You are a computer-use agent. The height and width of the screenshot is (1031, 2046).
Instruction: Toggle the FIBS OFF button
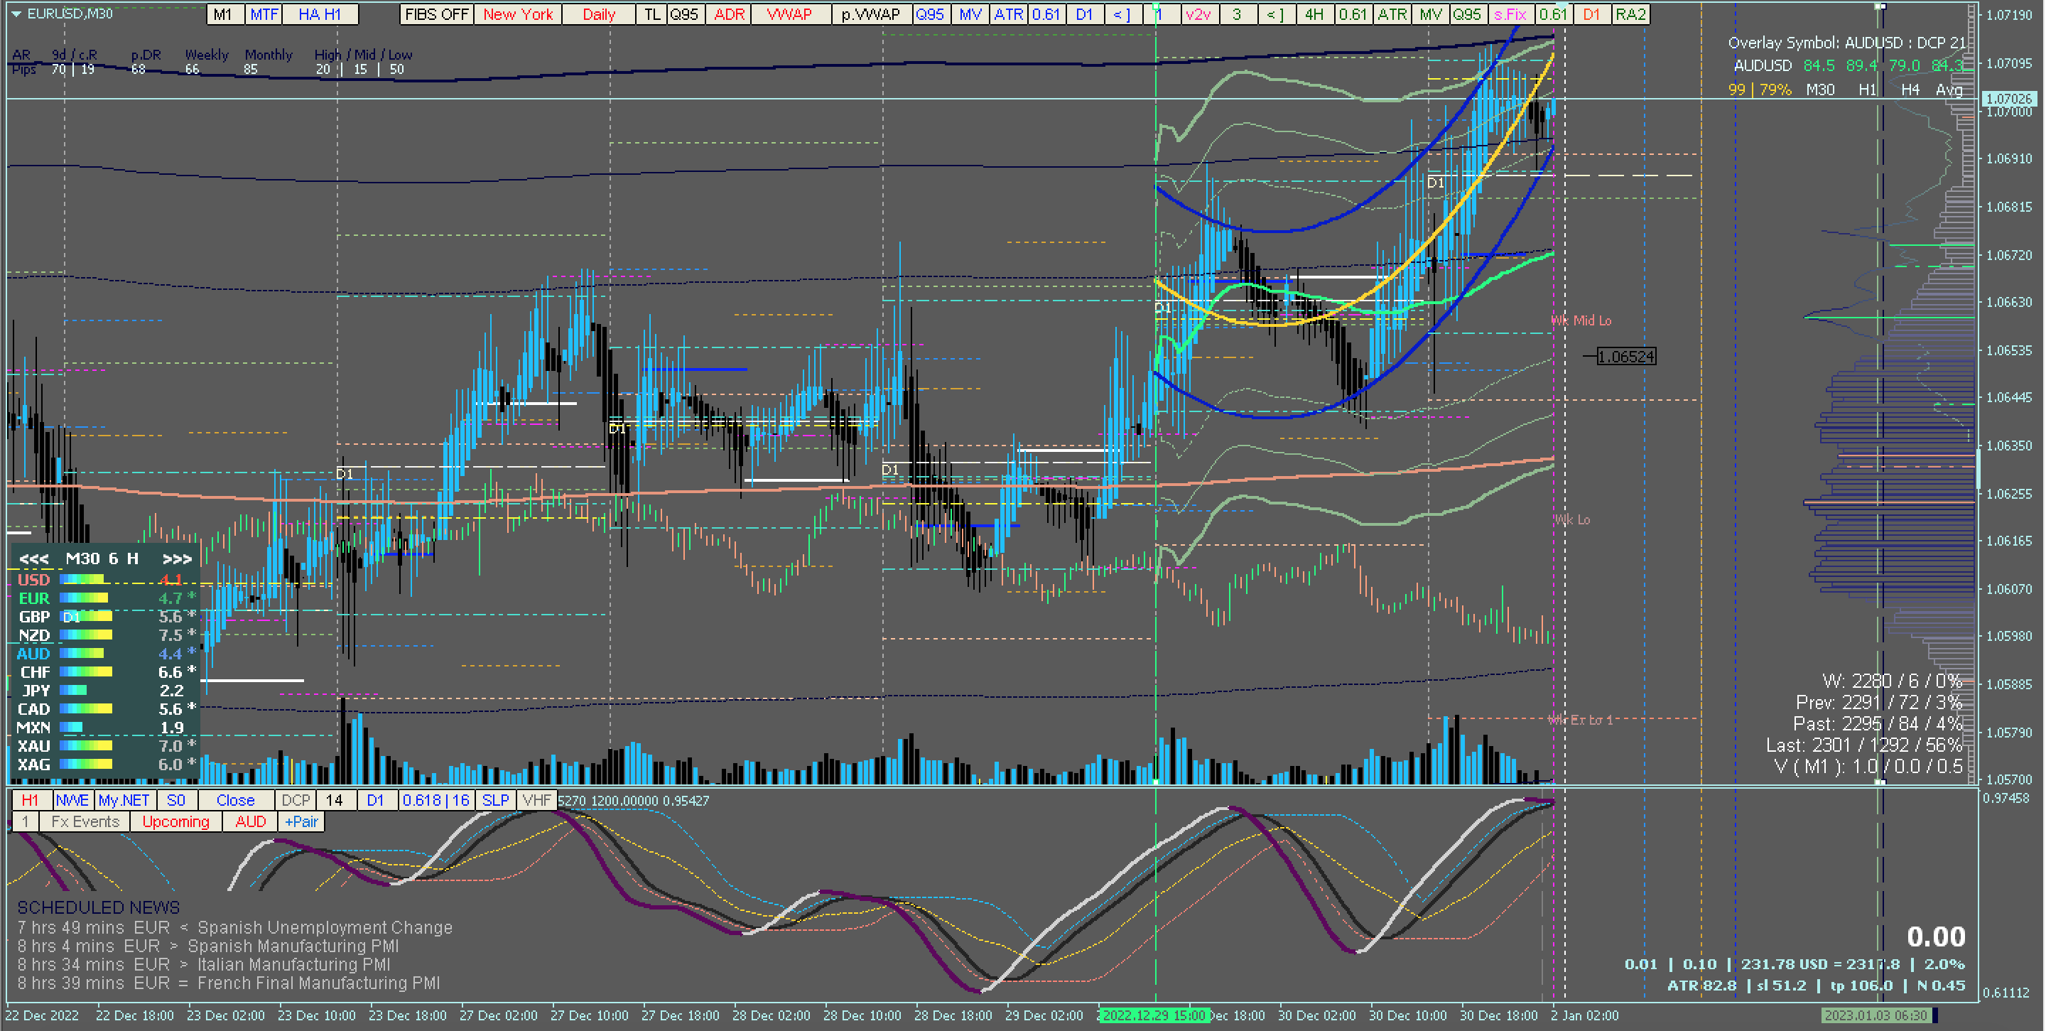436,14
